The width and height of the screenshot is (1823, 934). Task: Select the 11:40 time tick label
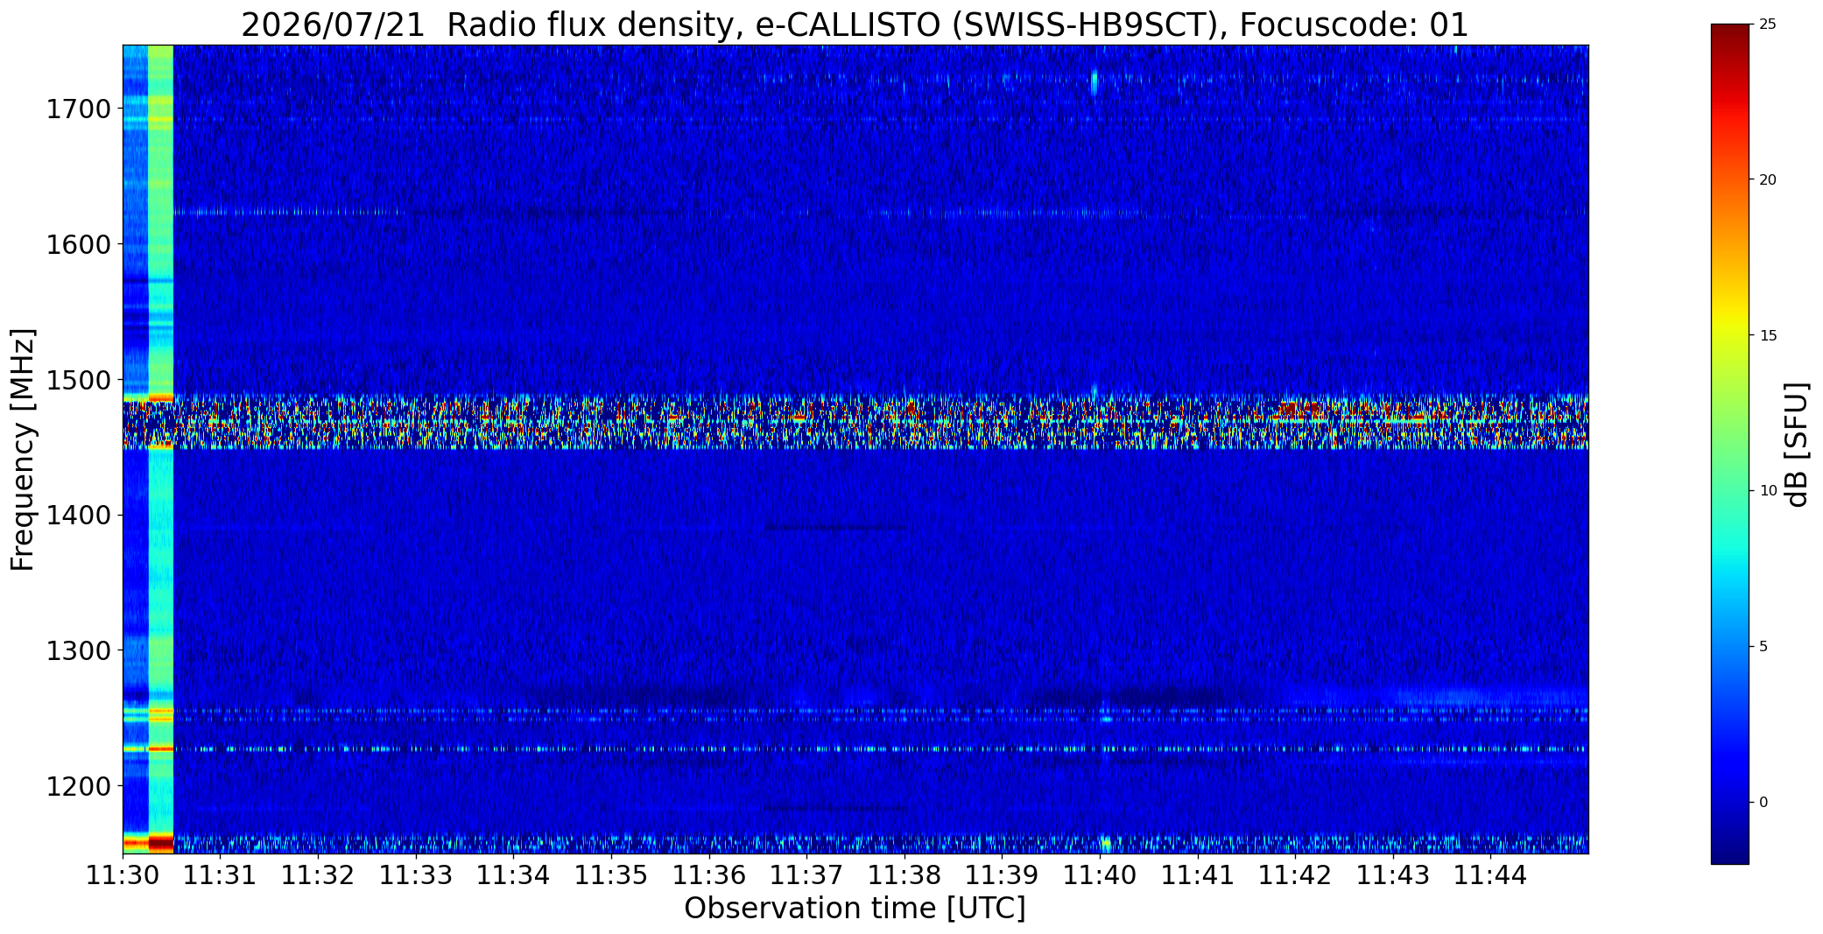tap(1100, 874)
